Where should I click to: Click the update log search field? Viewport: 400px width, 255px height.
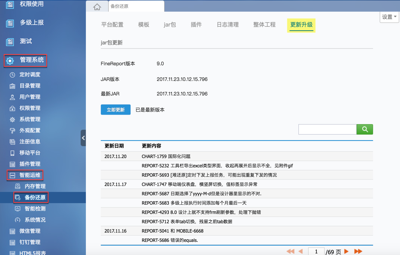[x=328, y=129]
